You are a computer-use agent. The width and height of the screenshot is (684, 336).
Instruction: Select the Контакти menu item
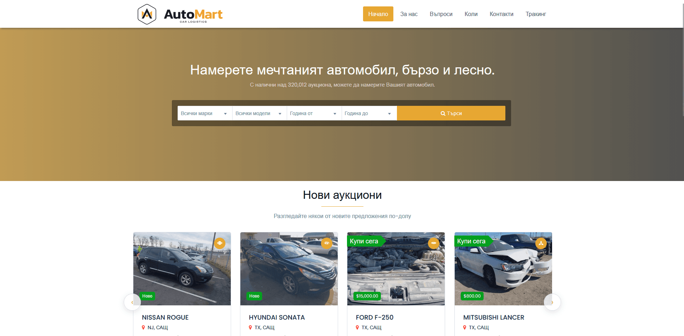(501, 14)
